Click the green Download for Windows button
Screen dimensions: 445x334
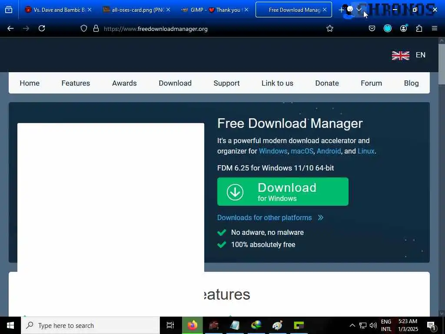[x=282, y=192]
